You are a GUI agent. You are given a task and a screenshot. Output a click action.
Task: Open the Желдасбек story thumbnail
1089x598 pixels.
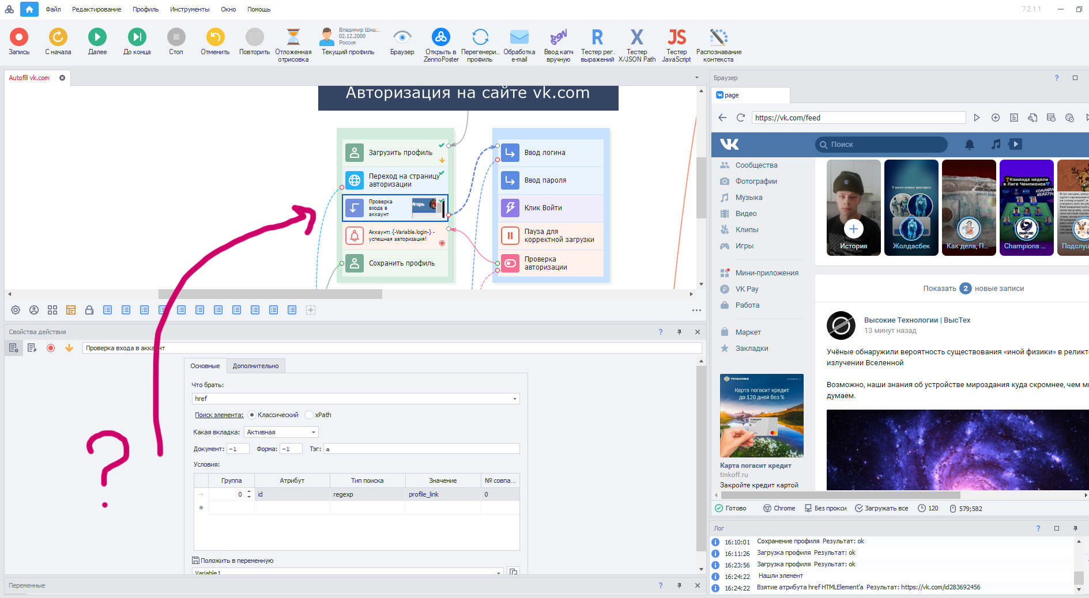(x=911, y=207)
